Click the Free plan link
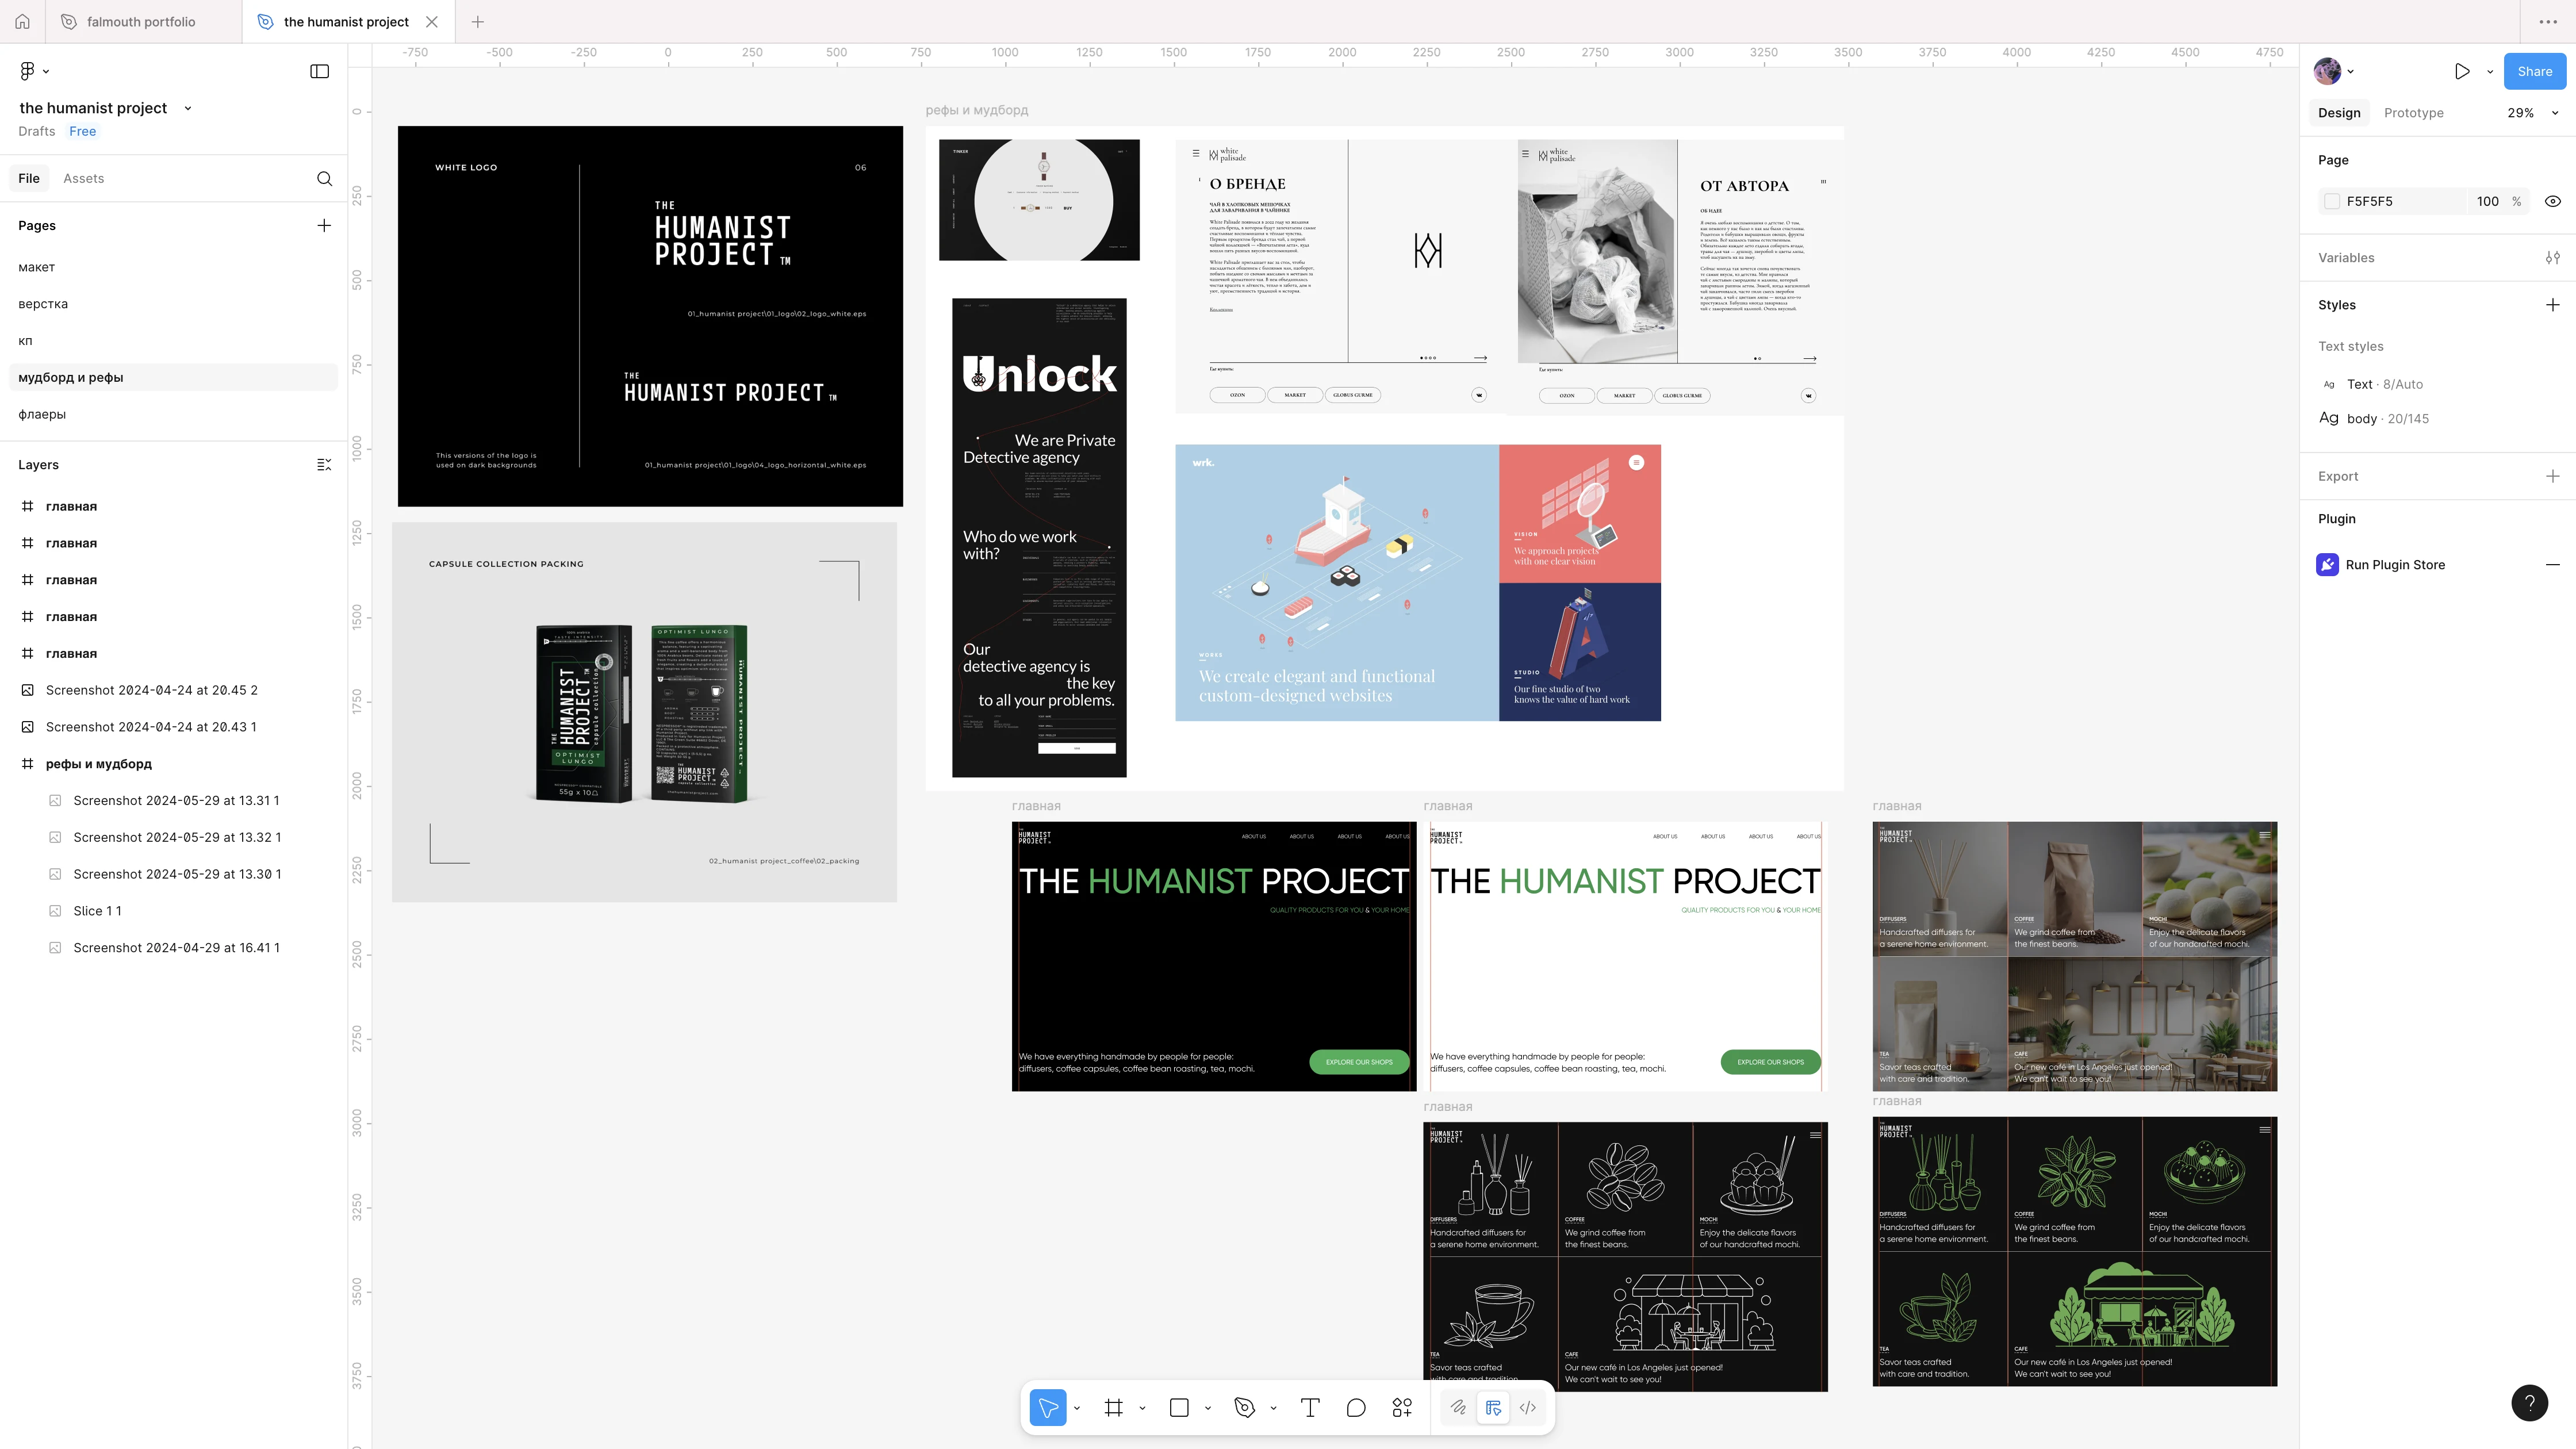Image resolution: width=2576 pixels, height=1449 pixels. [82, 131]
